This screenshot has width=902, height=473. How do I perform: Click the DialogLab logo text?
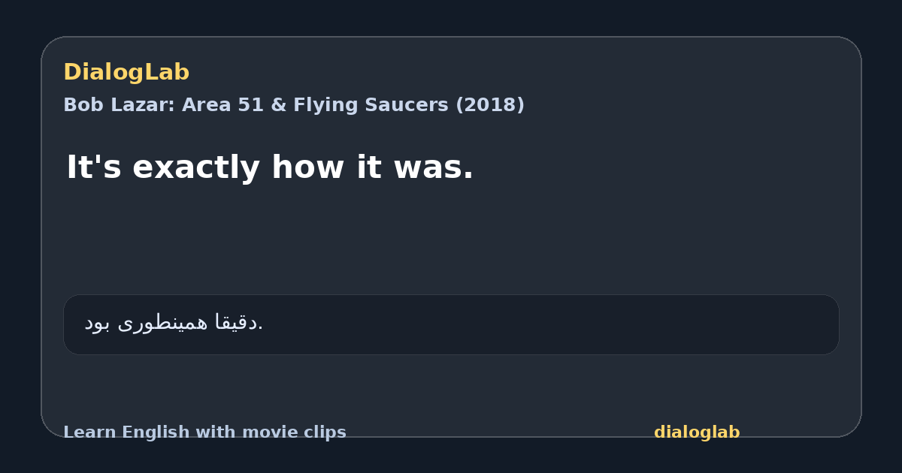coord(126,73)
